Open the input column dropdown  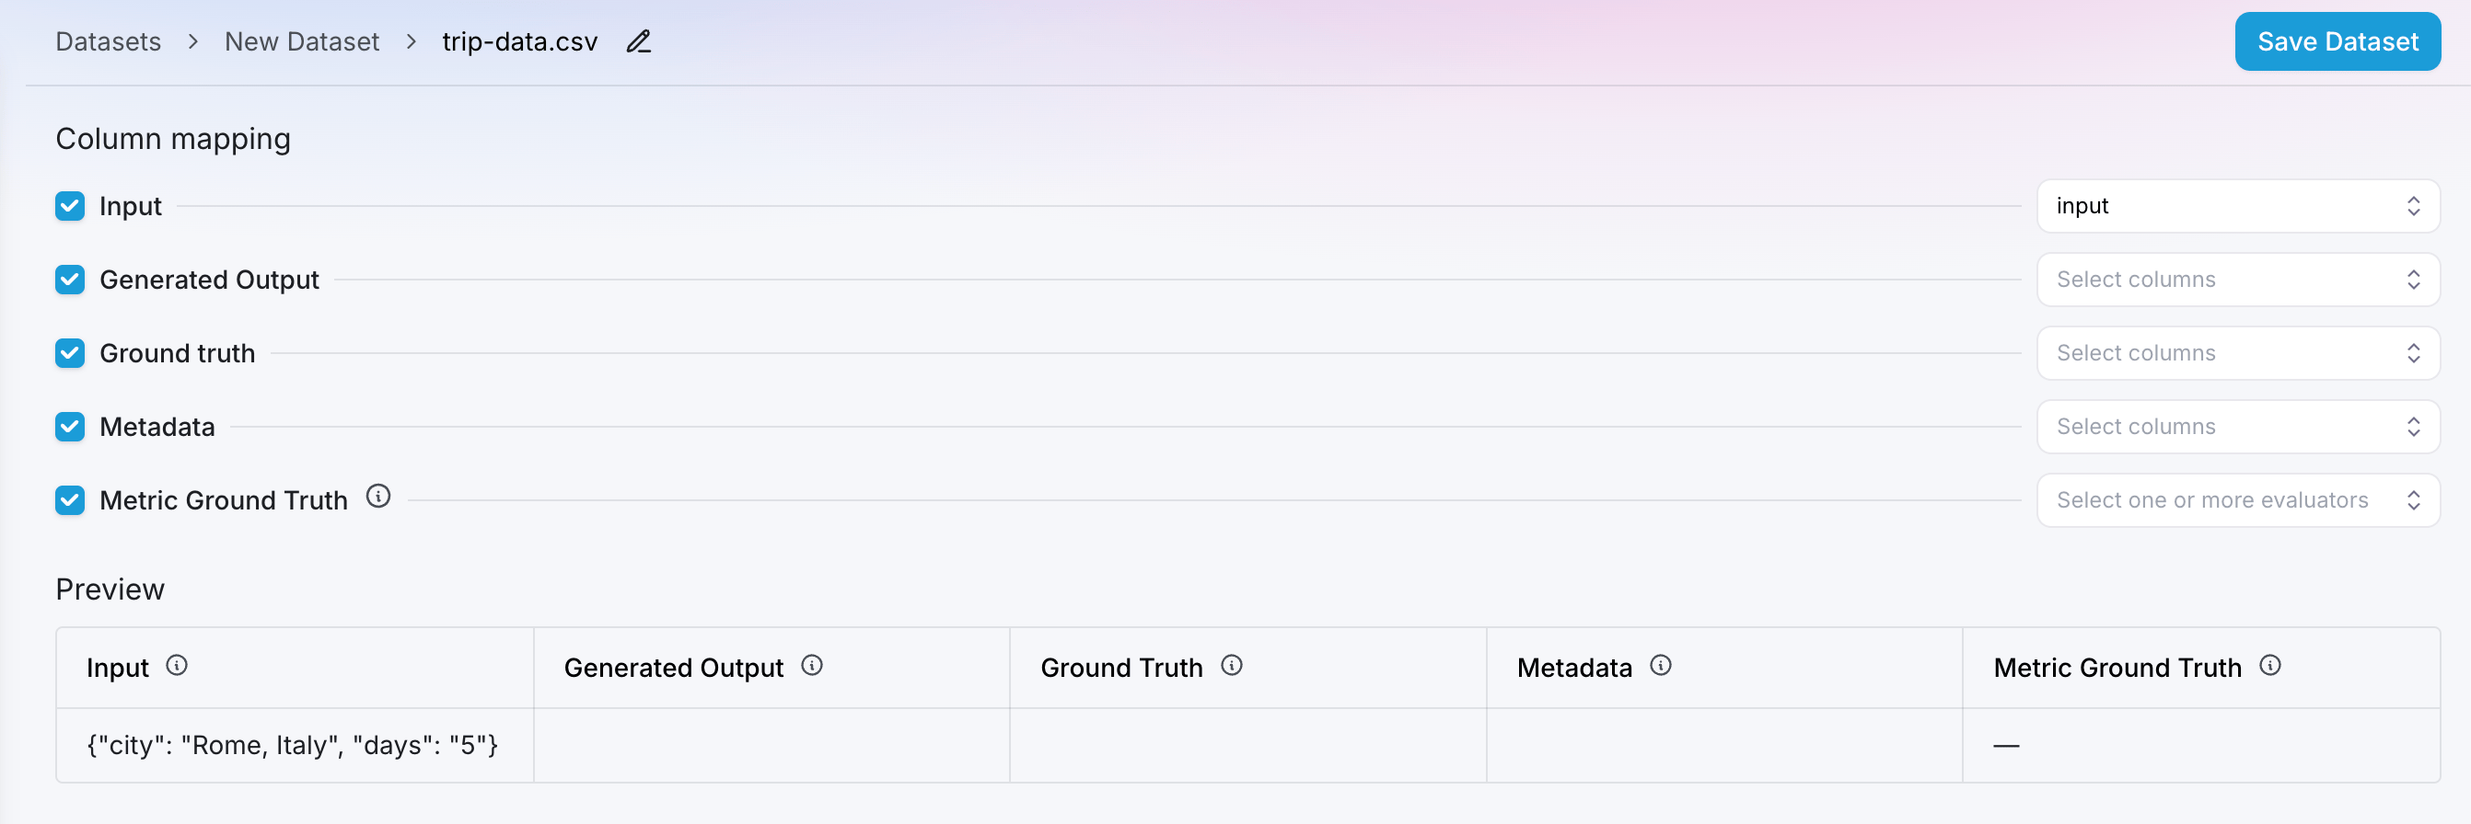click(x=2238, y=206)
